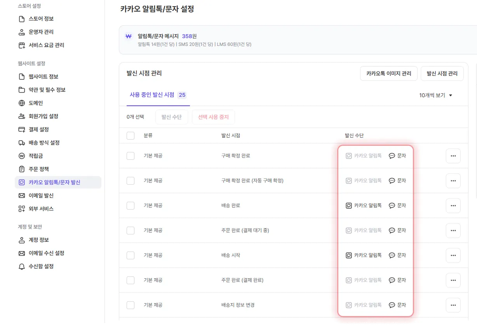Click the 이메일 수신 설정 envelope icon

click(x=22, y=253)
